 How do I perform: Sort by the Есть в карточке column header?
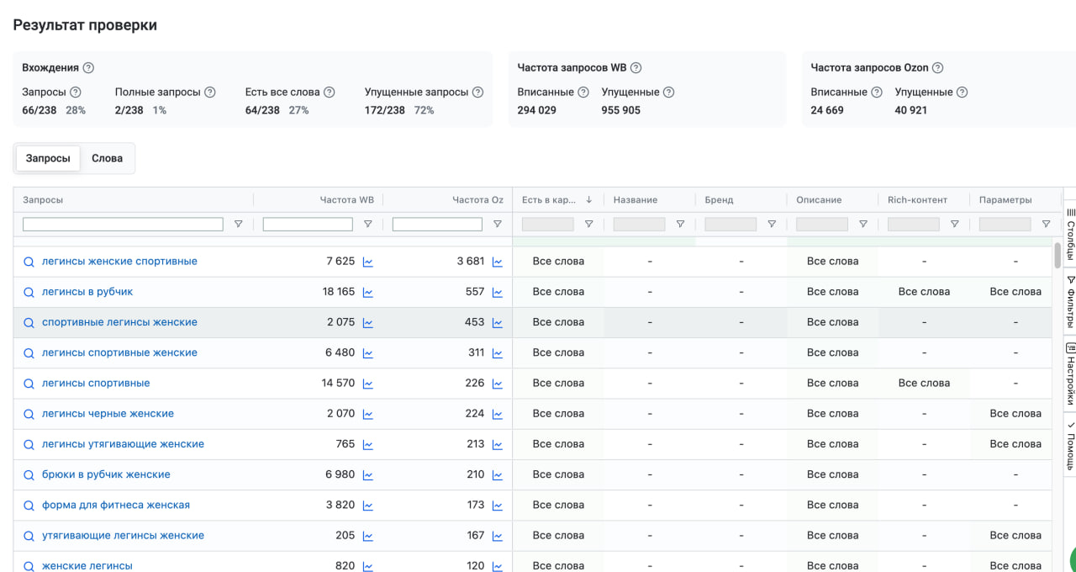[x=557, y=200]
